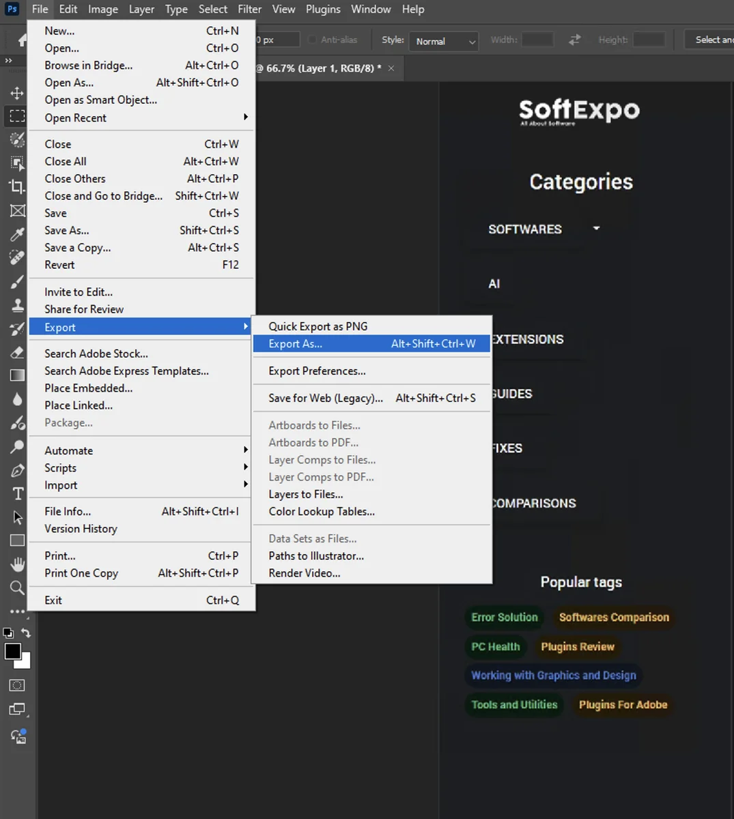The height and width of the screenshot is (819, 734).
Task: Swap foreground and background colors
Action: (26, 633)
